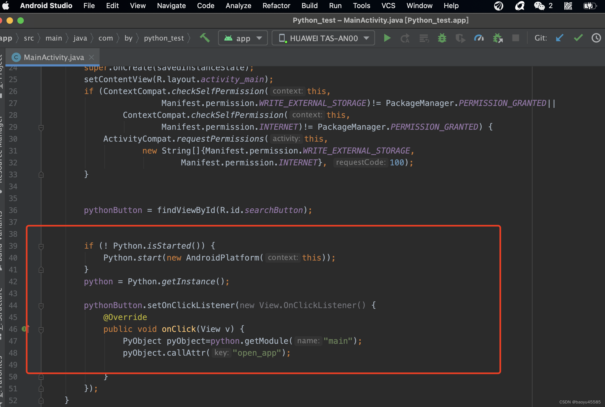Open the File menu
The height and width of the screenshot is (407, 605).
(89, 6)
